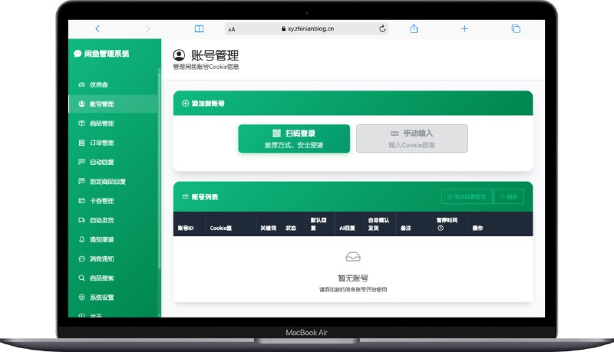This screenshot has width=614, height=352.
Task: Click the 闲鱼管理系统 sidebar title
Action: tap(101, 54)
